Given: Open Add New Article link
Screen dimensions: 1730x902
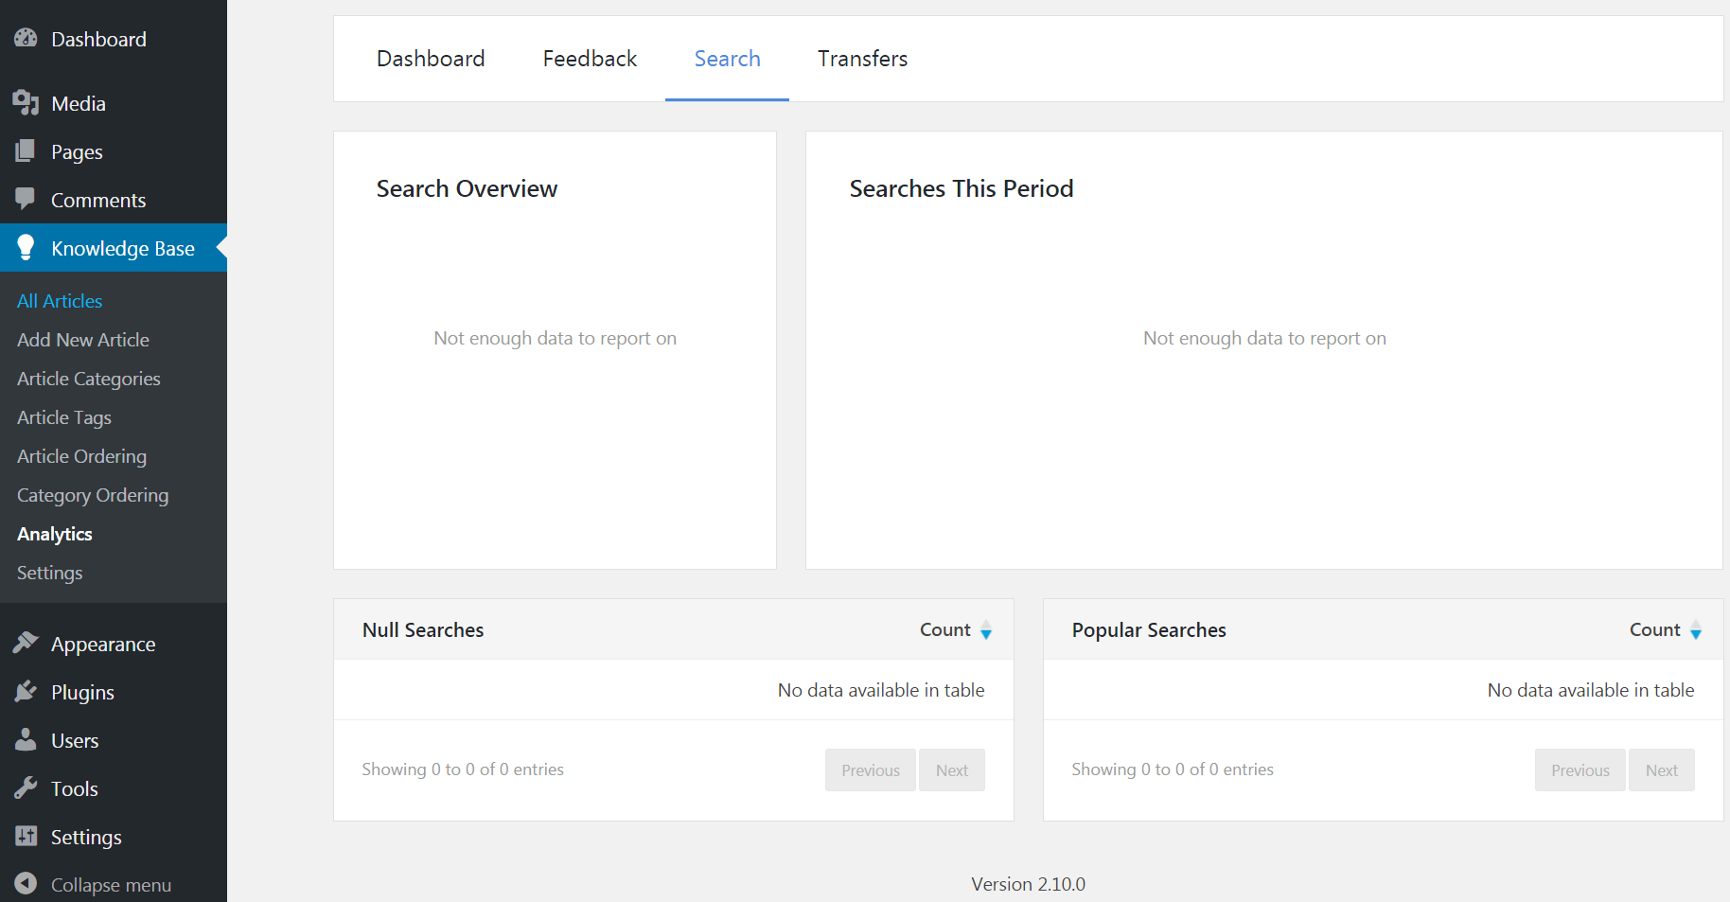Looking at the screenshot, I should coord(83,340).
